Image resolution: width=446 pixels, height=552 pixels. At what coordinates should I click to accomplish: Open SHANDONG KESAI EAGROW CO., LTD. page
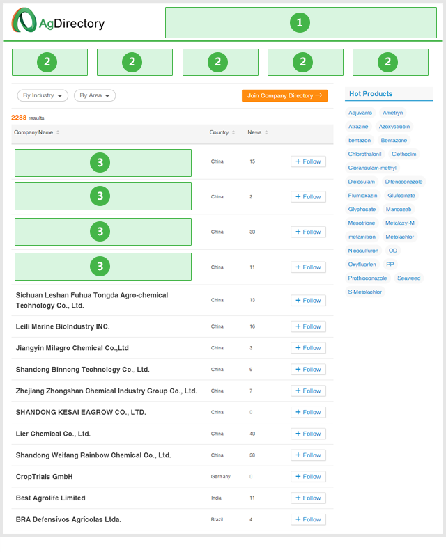[x=81, y=413]
